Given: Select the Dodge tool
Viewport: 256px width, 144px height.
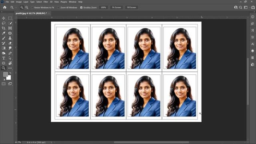Looking at the screenshot, I should coord(4,53).
